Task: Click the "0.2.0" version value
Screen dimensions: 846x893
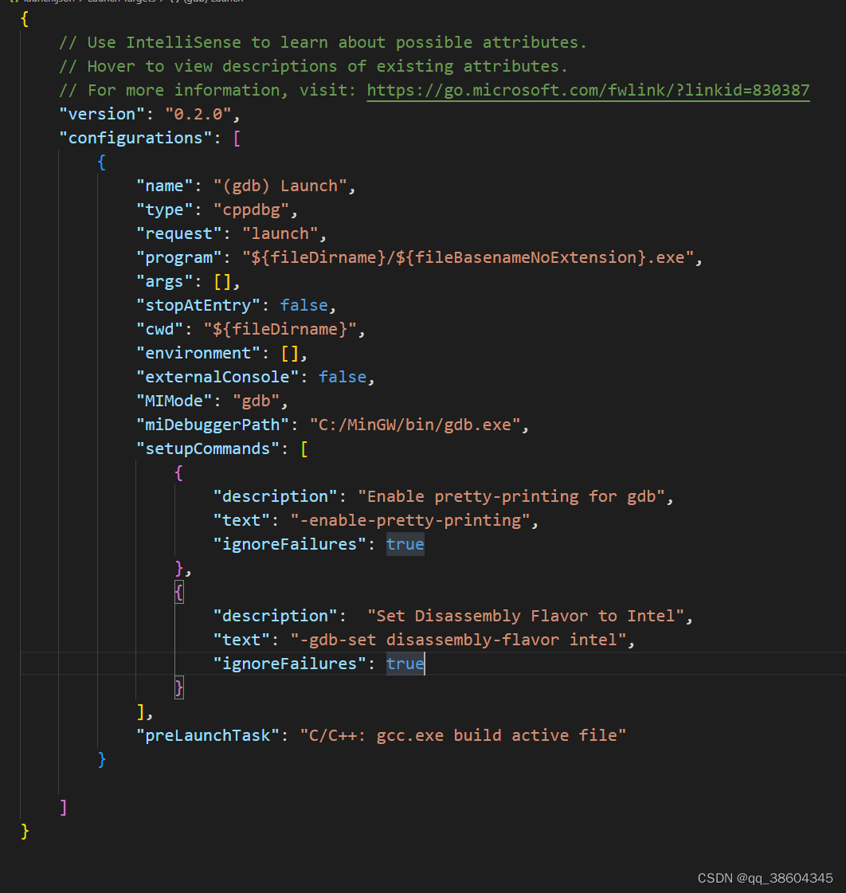Action: pos(198,115)
